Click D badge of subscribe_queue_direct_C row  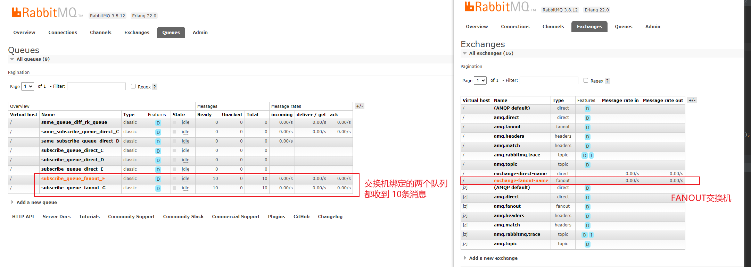point(158,151)
